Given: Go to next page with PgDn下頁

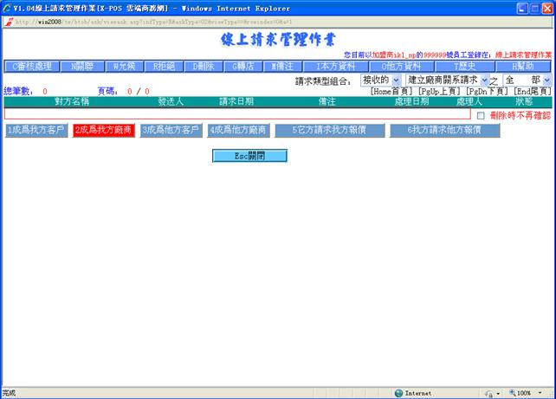Looking at the screenshot, I should (488, 91).
